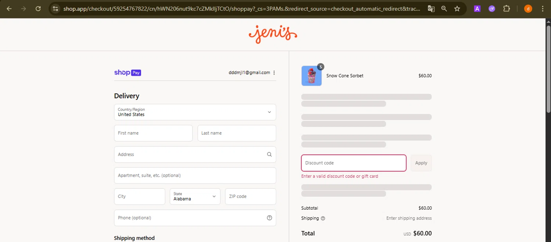Screen dimensions: 551x242
Task: Open the extensions puzzle menu
Action: pos(507,9)
